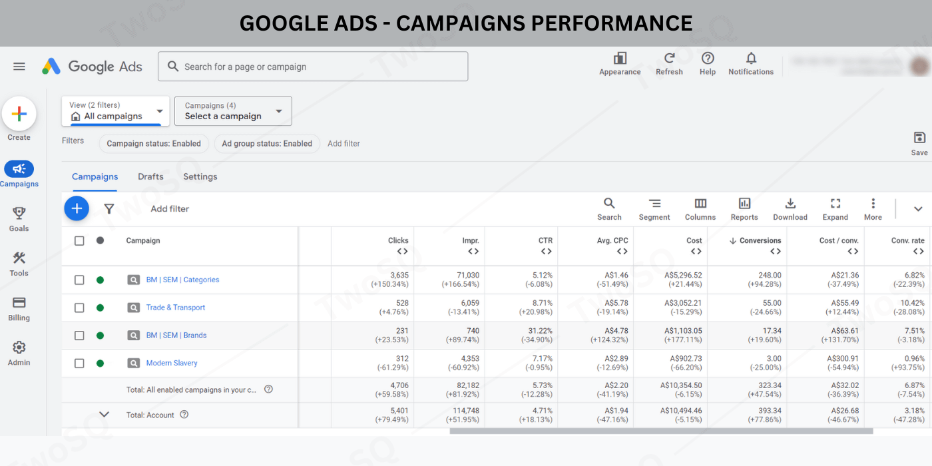
Task: Expand the Total: Account row chevron
Action: pos(104,415)
